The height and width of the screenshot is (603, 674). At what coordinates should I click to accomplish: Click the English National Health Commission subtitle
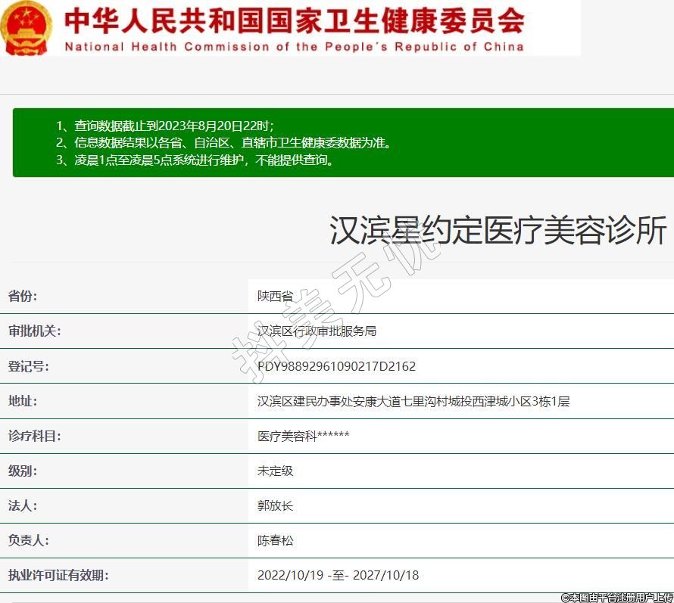tap(294, 46)
